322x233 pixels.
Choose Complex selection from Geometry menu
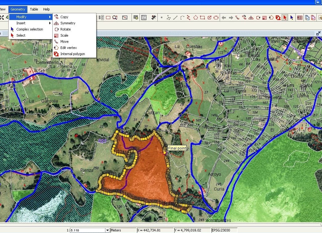[x=31, y=29]
